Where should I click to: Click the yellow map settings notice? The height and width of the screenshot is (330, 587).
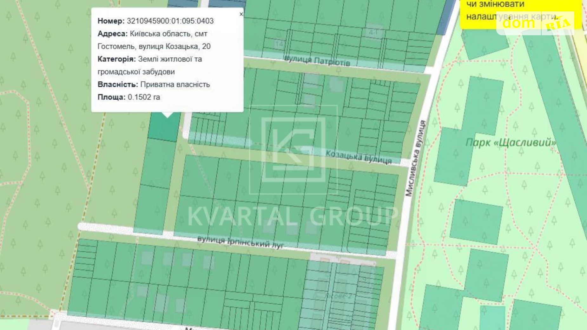click(x=521, y=14)
